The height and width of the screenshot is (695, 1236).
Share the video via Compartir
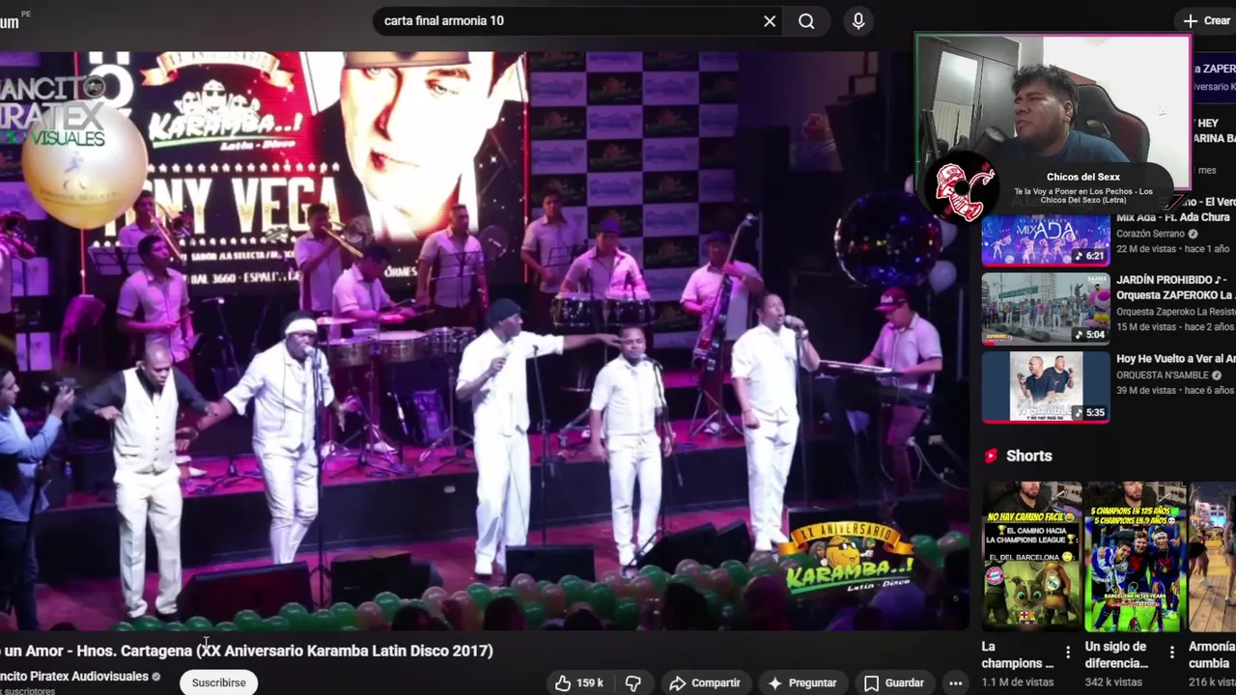point(705,682)
